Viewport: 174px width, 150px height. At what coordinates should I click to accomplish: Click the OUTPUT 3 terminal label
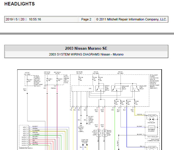(25, 141)
